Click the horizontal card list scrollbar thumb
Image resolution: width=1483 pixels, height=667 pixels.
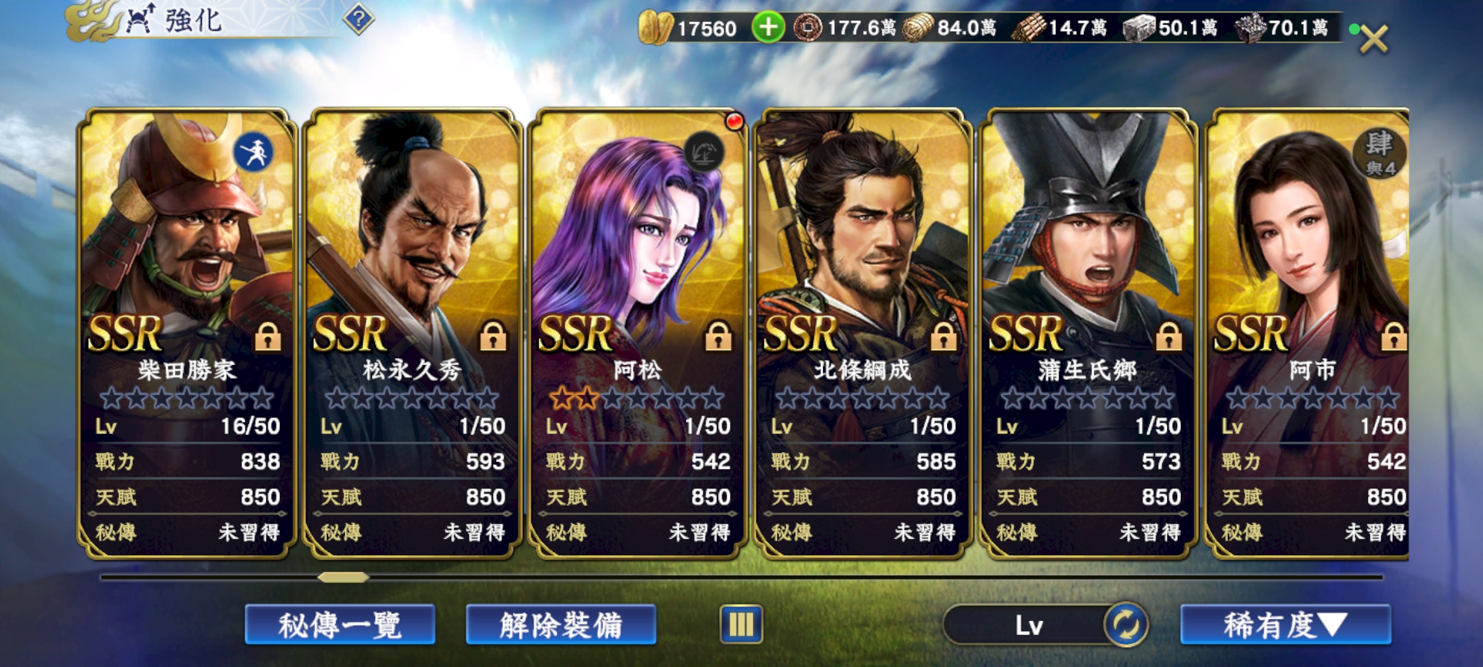tap(343, 577)
